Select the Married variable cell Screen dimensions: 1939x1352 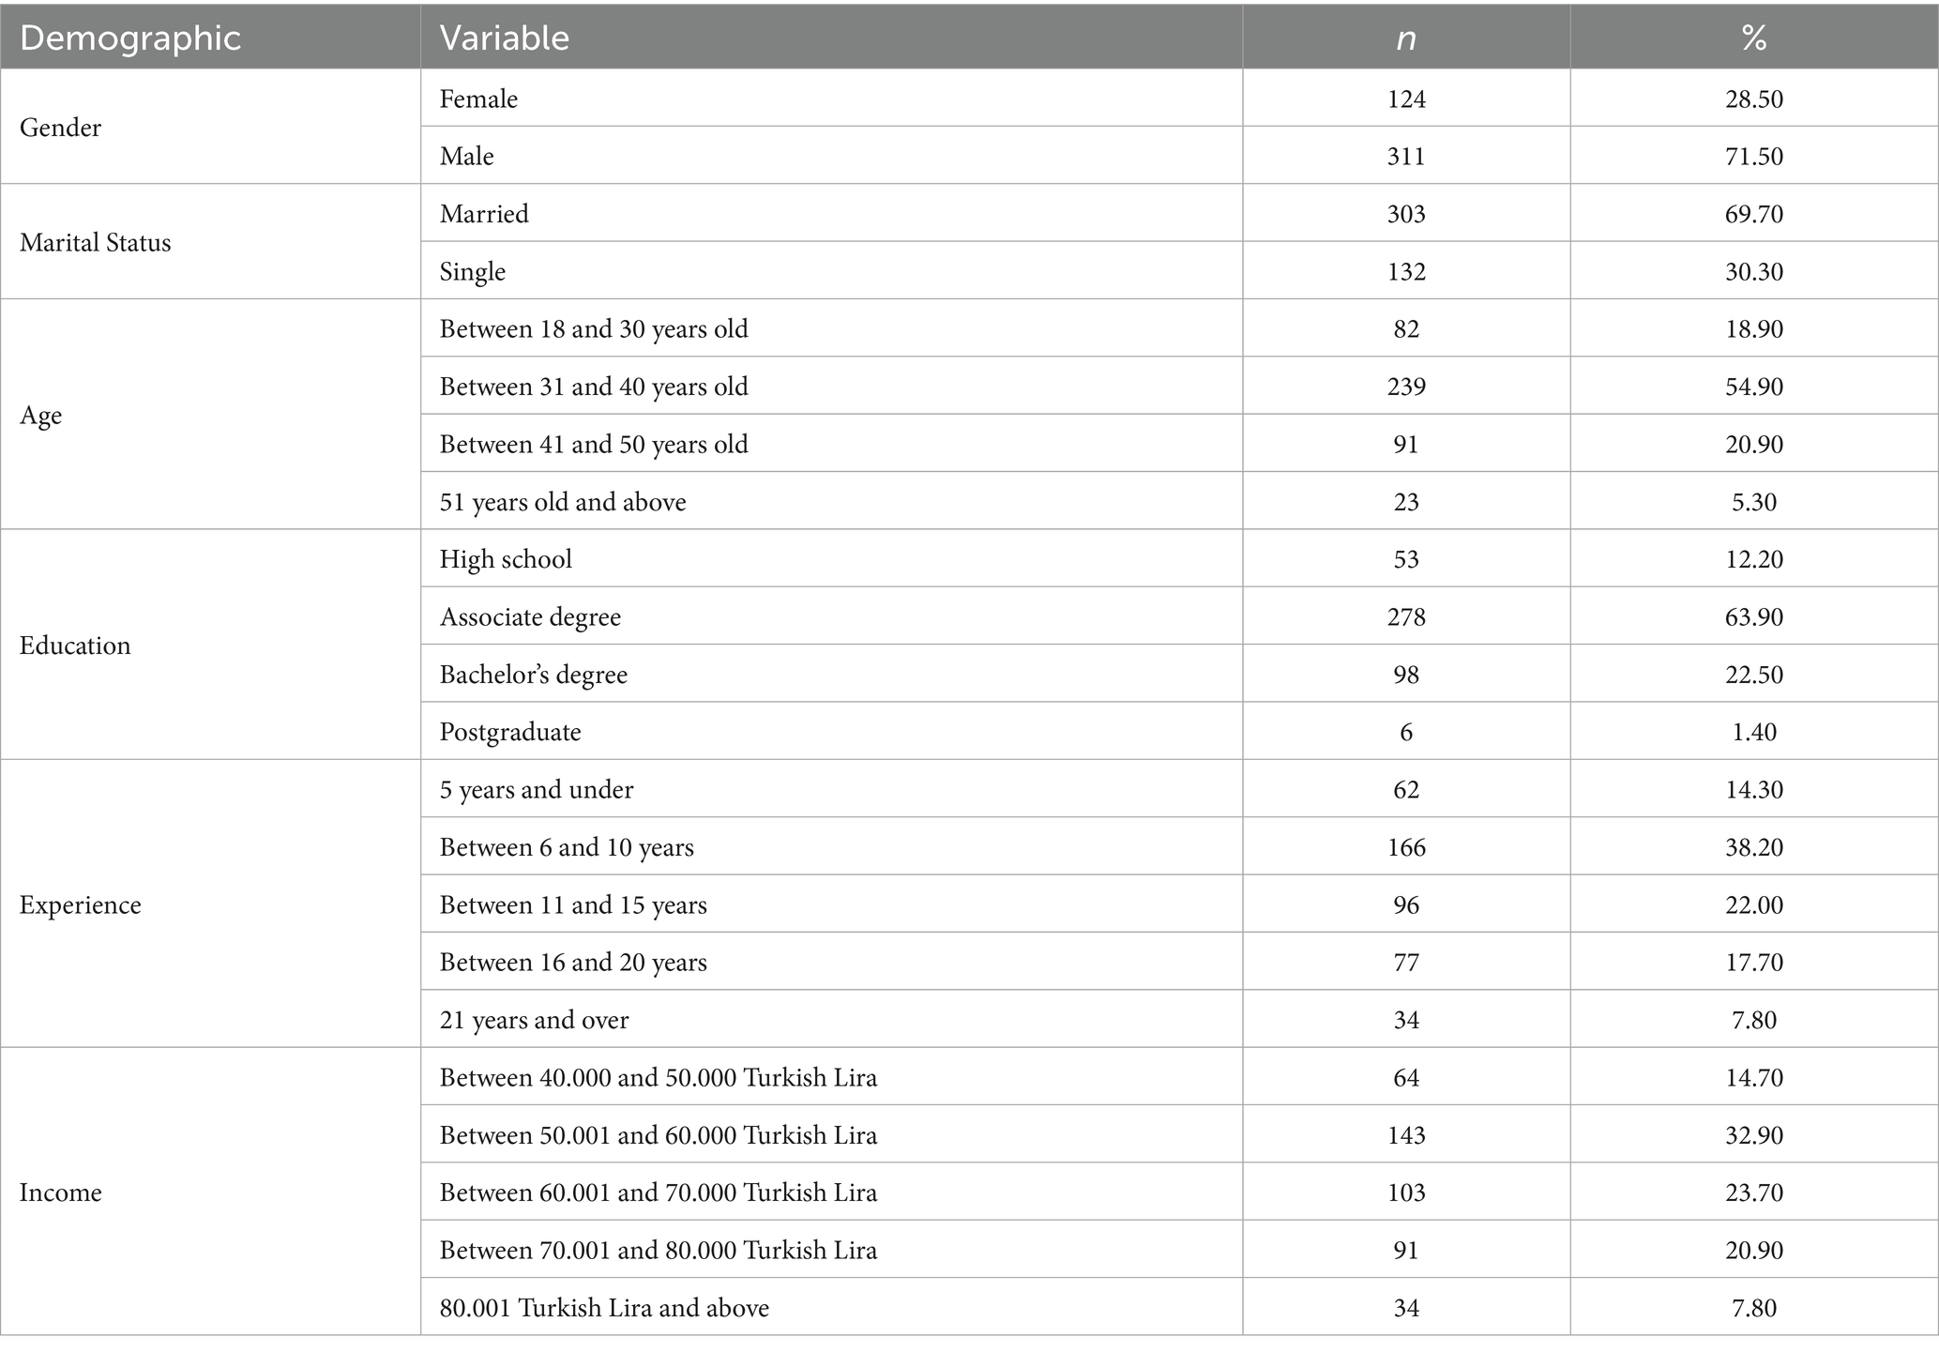(x=484, y=214)
